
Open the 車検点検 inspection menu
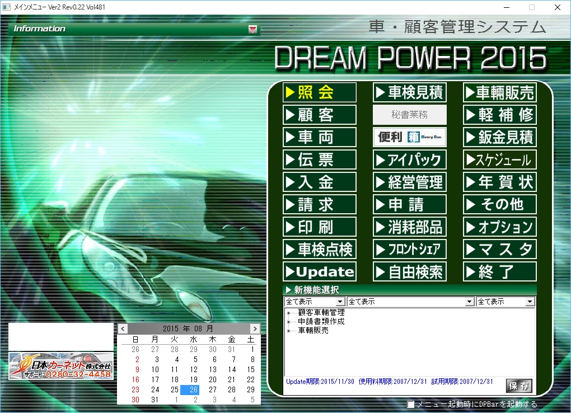(x=319, y=250)
